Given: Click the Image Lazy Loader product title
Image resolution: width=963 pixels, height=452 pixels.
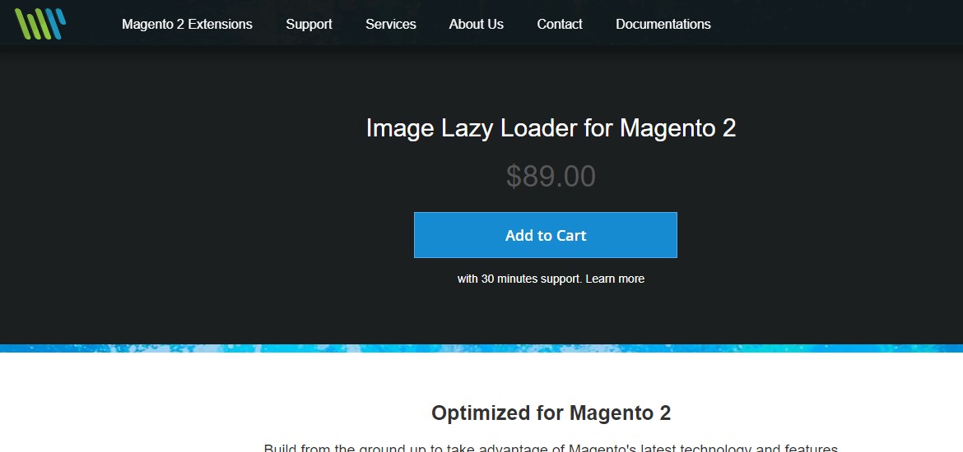Looking at the screenshot, I should 551,128.
